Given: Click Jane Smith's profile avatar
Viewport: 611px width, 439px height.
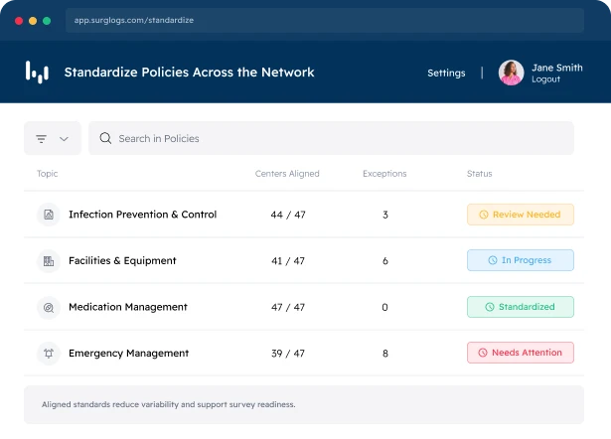Looking at the screenshot, I should [511, 73].
